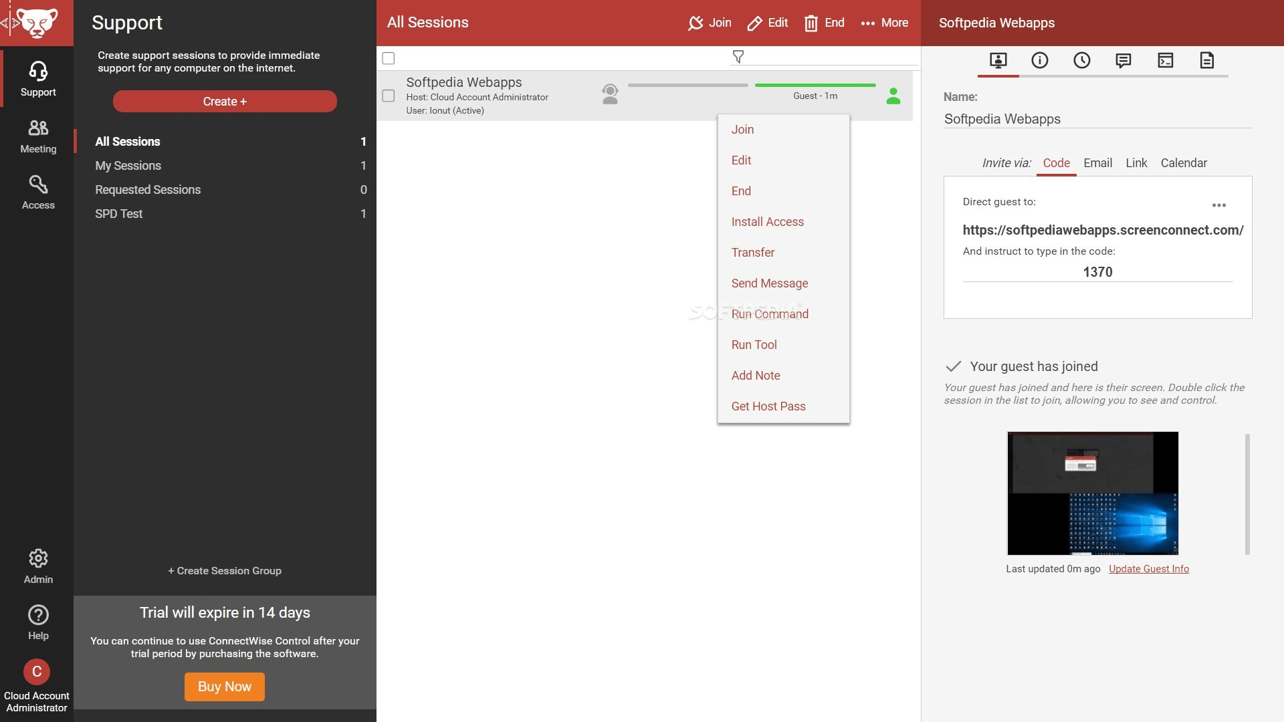
Task: Open the Notes document icon
Action: pyautogui.click(x=1207, y=59)
